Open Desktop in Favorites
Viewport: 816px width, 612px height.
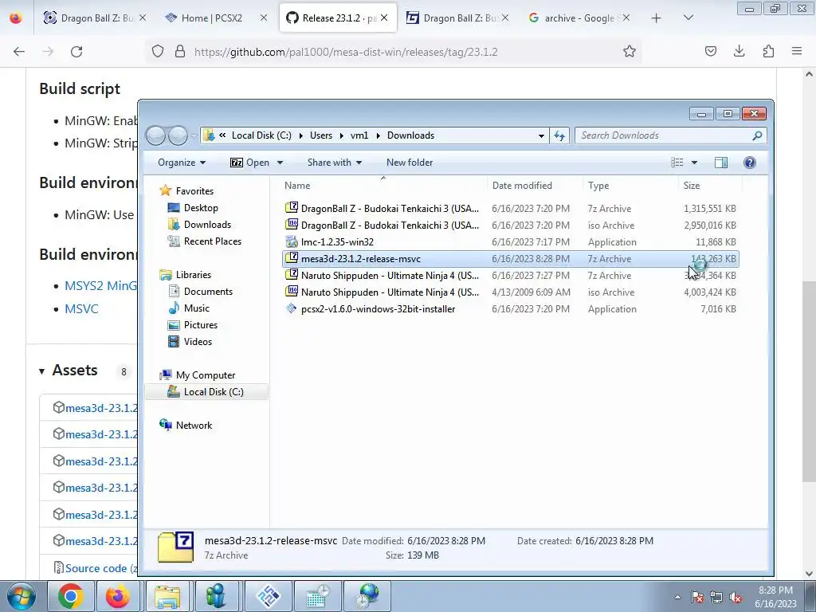click(193, 208)
